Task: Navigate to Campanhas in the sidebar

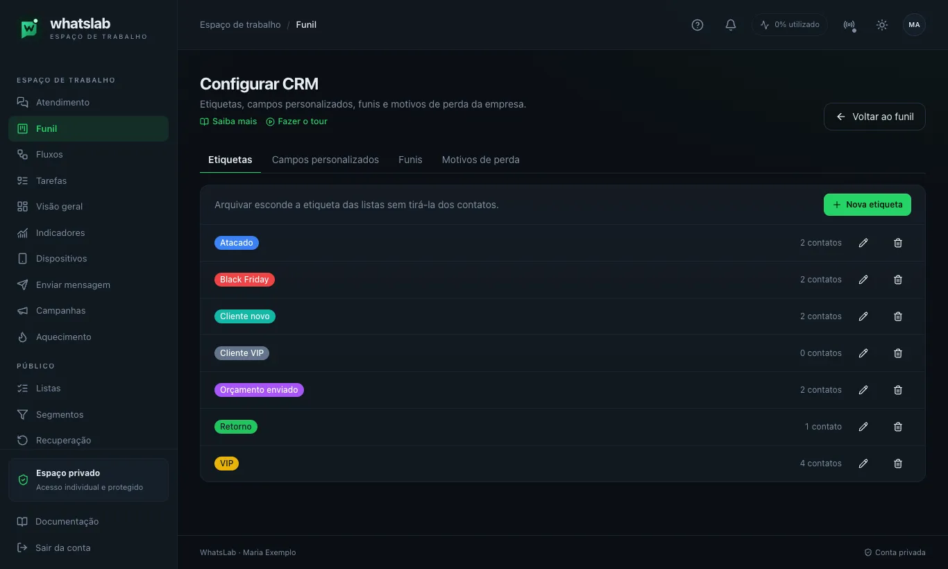Action: (88, 311)
